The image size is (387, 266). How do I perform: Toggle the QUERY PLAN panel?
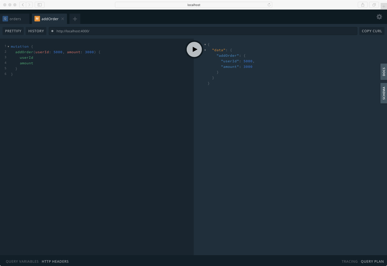point(372,261)
